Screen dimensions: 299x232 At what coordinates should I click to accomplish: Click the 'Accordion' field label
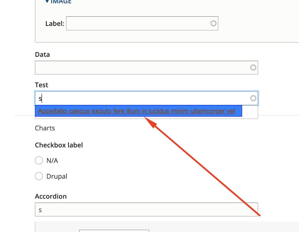[x=51, y=196]
